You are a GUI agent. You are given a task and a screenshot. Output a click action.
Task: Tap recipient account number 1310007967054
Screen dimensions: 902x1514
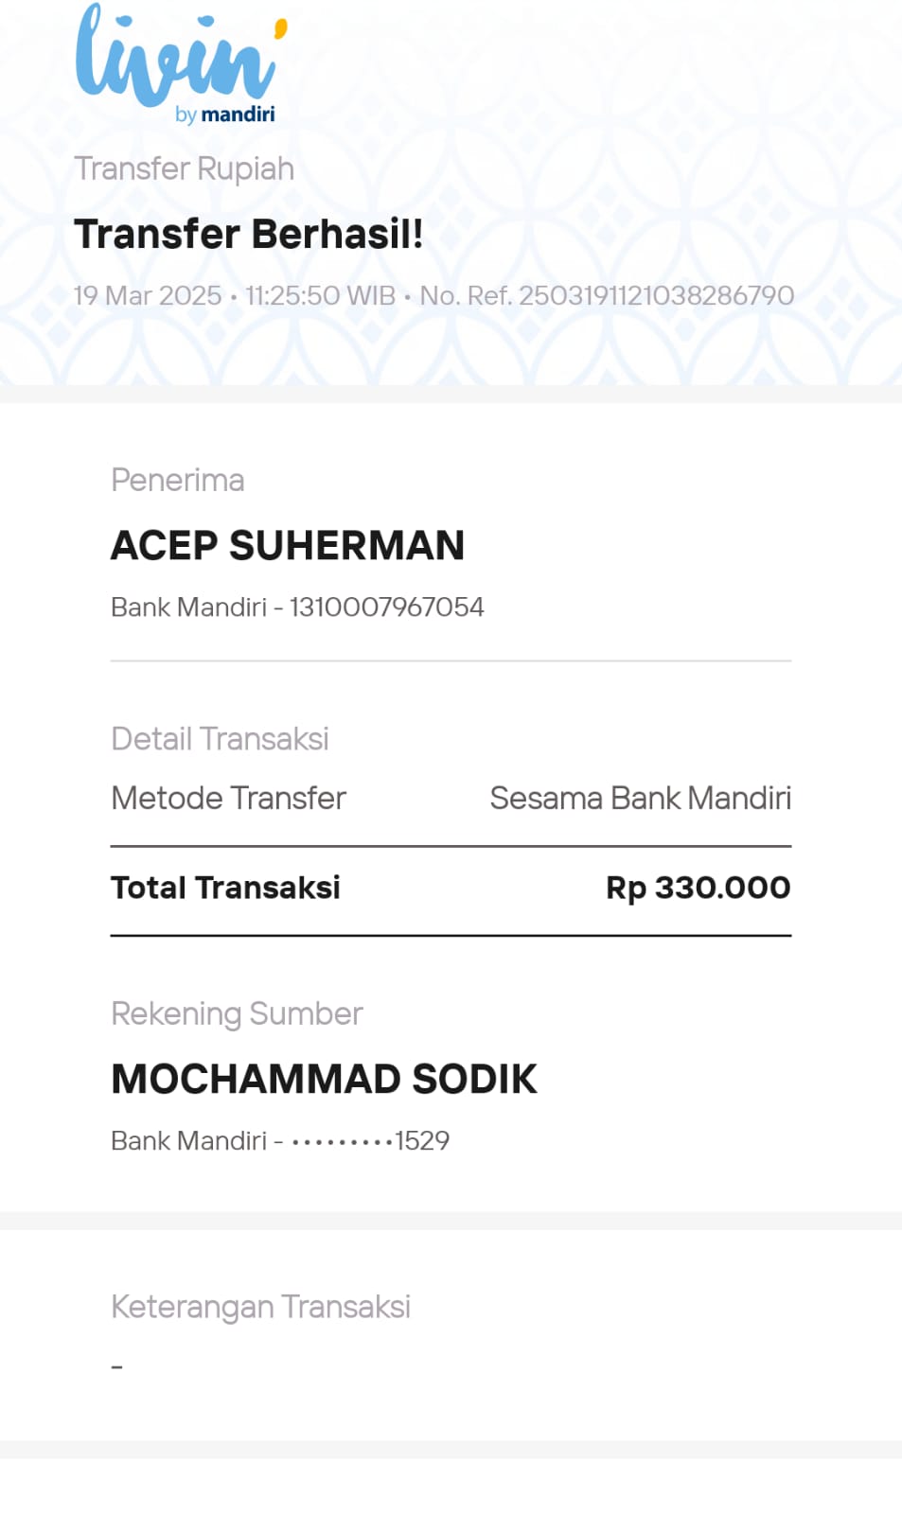click(386, 607)
